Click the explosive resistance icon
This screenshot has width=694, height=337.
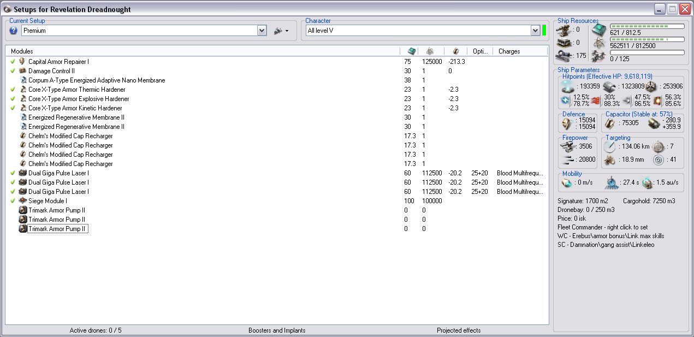pos(658,100)
